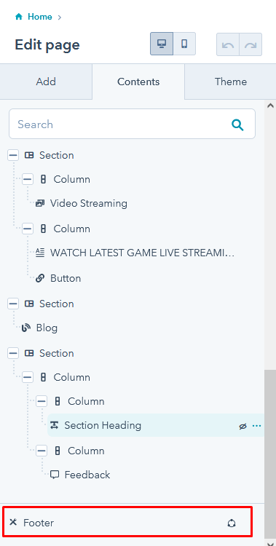Click the redo arrow button

[251, 44]
